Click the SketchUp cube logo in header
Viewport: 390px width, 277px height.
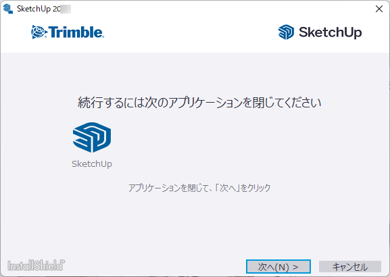click(x=286, y=32)
